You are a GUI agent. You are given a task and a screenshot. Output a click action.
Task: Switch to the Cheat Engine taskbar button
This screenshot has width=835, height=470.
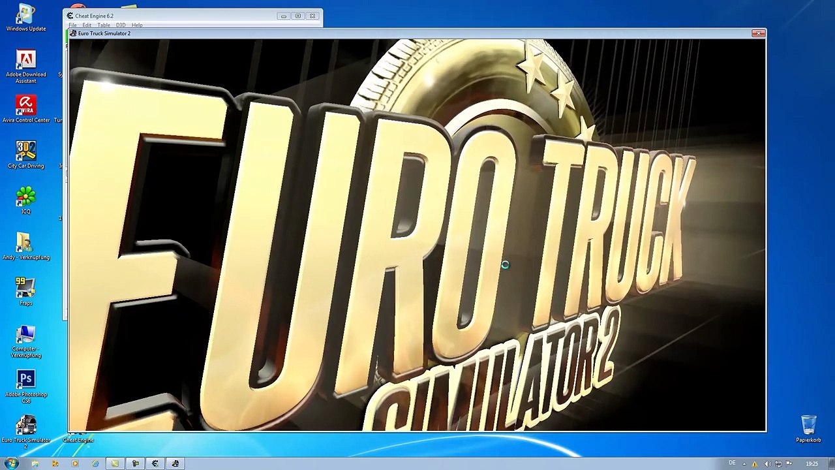pyautogui.click(x=155, y=463)
